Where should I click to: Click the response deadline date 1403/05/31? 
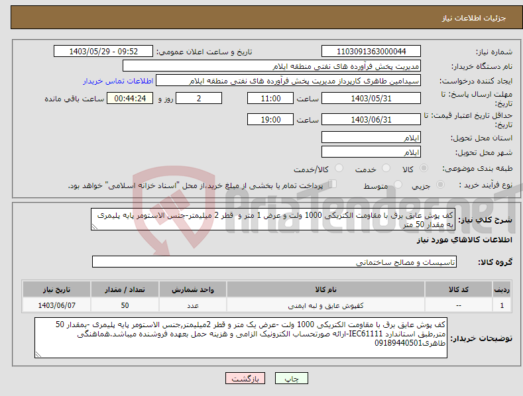pos(371,98)
